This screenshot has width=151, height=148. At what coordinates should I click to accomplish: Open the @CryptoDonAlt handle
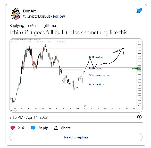(37, 16)
